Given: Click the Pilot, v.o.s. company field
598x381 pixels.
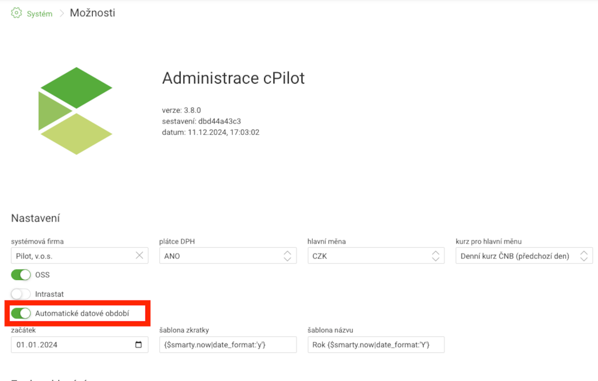Looking at the screenshot, I should click(x=72, y=256).
